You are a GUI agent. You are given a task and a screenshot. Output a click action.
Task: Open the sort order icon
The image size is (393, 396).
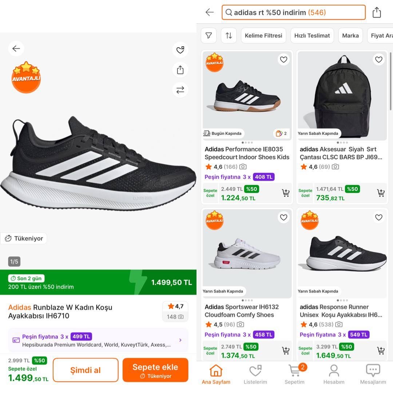(x=229, y=35)
